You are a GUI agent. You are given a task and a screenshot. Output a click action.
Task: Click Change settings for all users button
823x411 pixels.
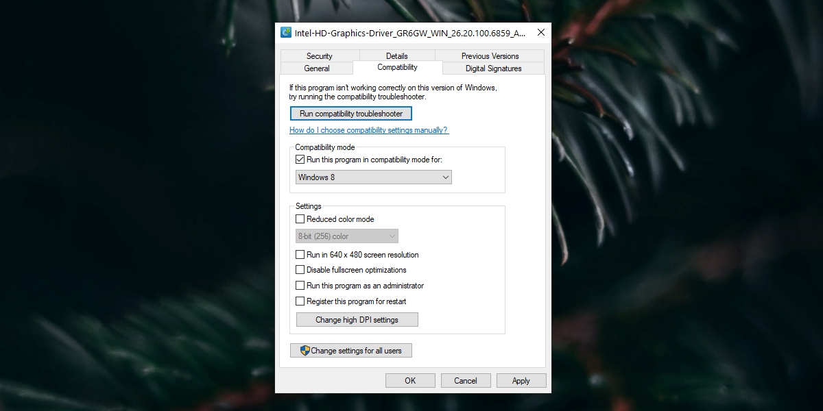pos(351,351)
